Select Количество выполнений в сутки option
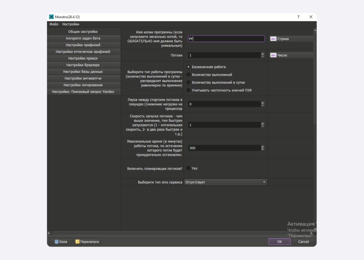The width and height of the screenshot is (364, 260). coord(188,82)
